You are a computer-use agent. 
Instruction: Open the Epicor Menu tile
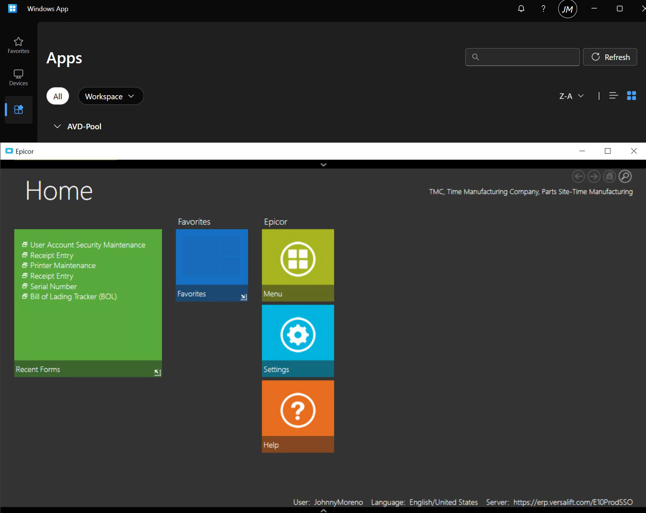tap(298, 265)
